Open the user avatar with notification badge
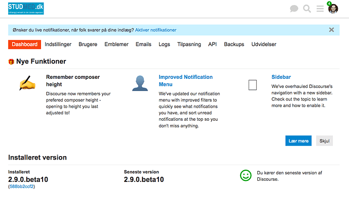This screenshot has width=349, height=198. 333,9
